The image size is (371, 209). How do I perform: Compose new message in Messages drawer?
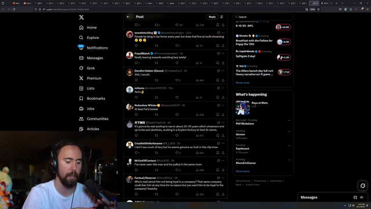tap(355, 197)
